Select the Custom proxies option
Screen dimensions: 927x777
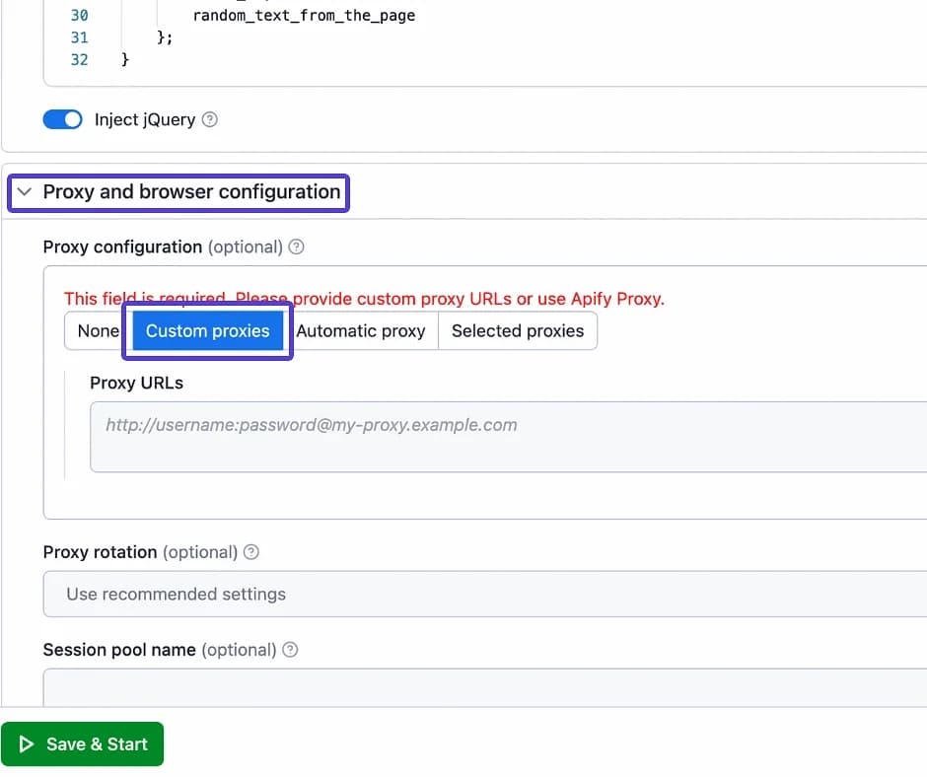tap(207, 331)
